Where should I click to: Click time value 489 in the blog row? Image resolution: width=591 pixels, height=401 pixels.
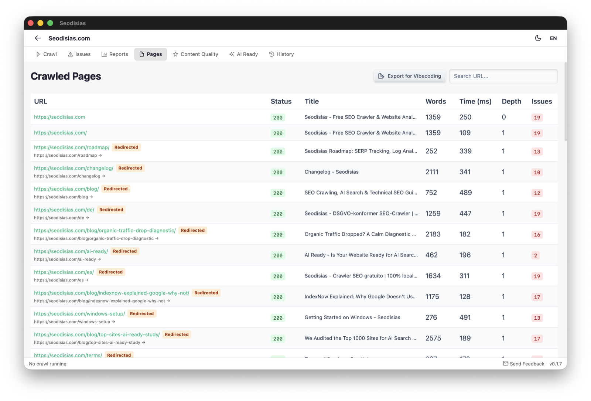coord(465,193)
